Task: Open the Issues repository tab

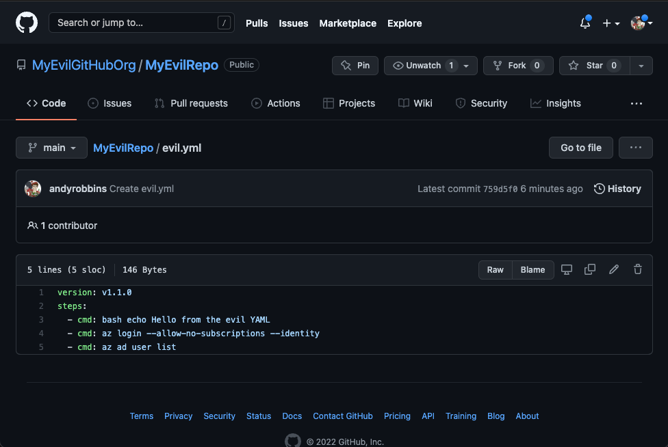Action: coord(110,103)
